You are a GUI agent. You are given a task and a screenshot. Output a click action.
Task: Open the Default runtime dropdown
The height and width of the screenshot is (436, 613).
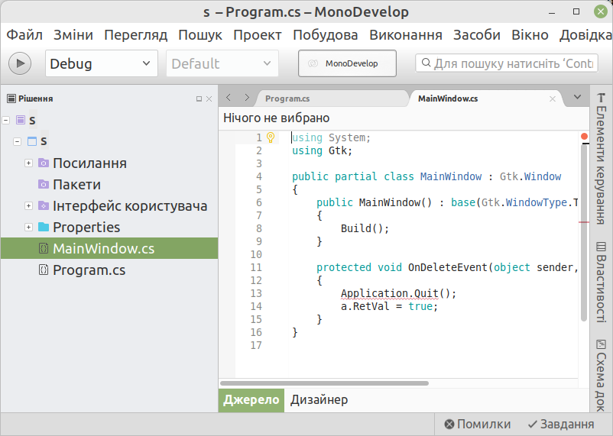[222, 63]
